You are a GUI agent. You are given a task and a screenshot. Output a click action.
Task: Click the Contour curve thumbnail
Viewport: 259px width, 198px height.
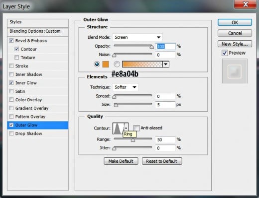coord(119,129)
